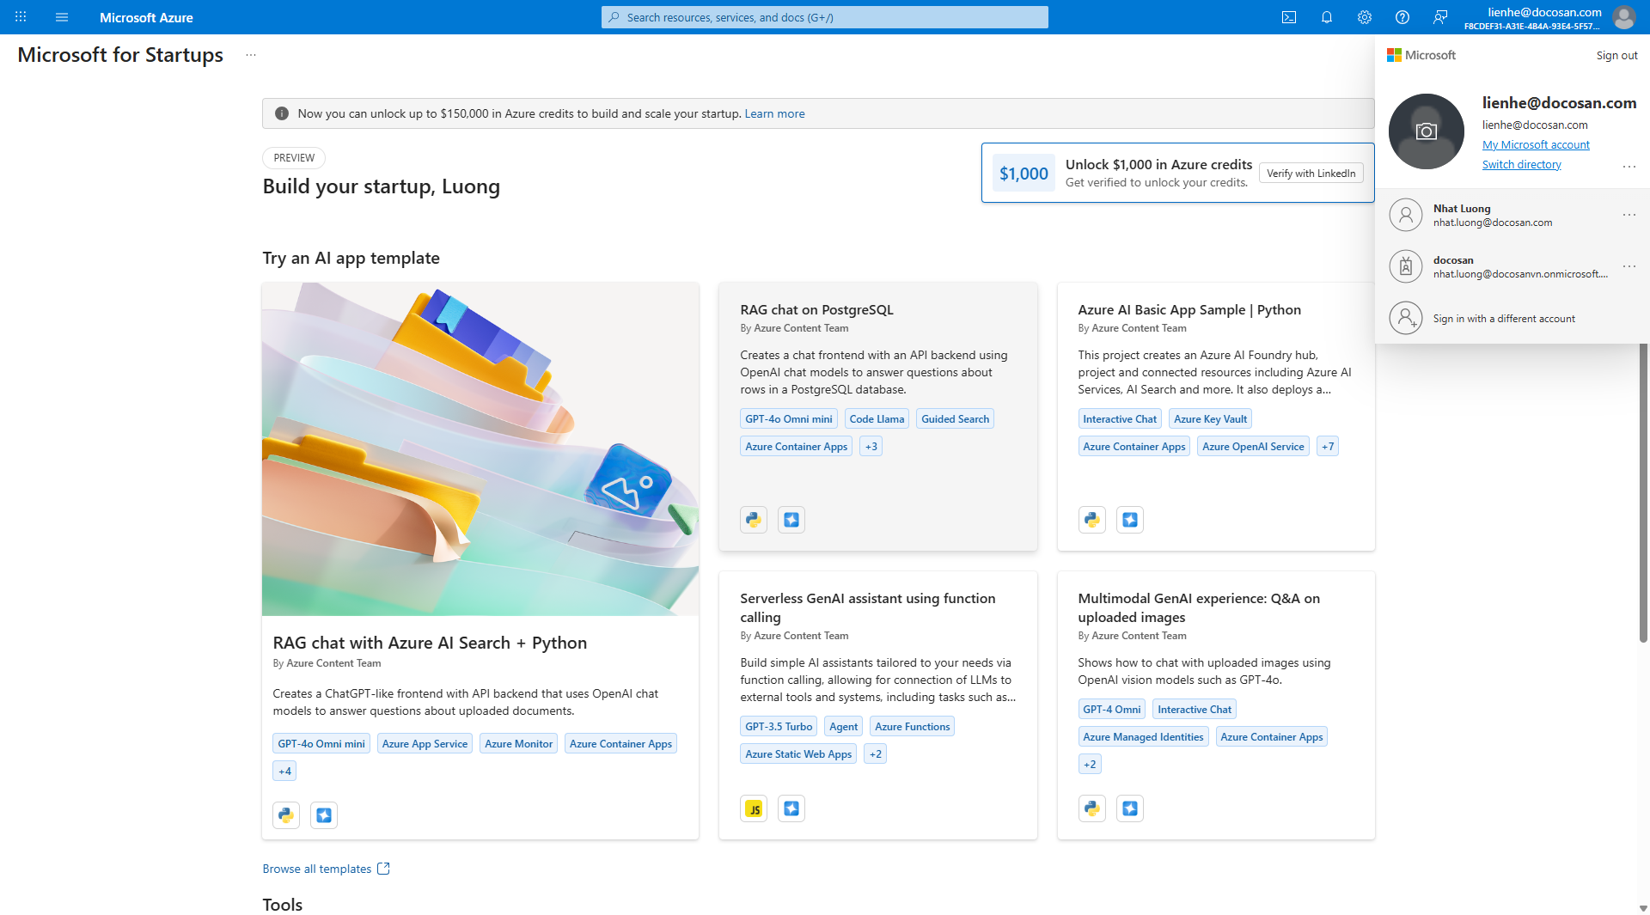Click the Guided Search tag
1650x915 pixels.
(x=955, y=419)
